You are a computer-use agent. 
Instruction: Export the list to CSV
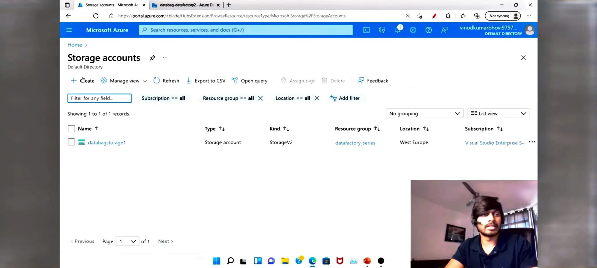click(206, 81)
